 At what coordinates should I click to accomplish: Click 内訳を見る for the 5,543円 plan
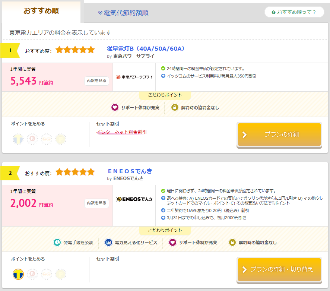click(x=96, y=81)
